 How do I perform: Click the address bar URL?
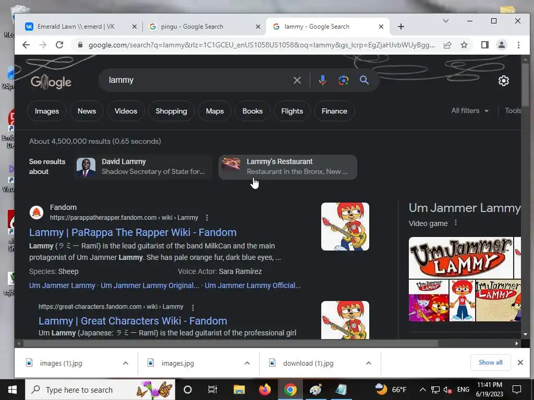pos(262,45)
